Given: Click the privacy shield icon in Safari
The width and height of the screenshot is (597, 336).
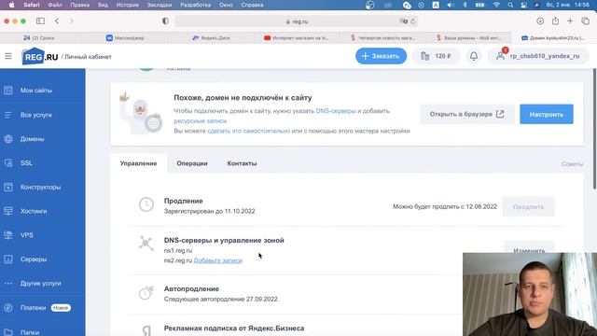Looking at the screenshot, I should point(165,21).
